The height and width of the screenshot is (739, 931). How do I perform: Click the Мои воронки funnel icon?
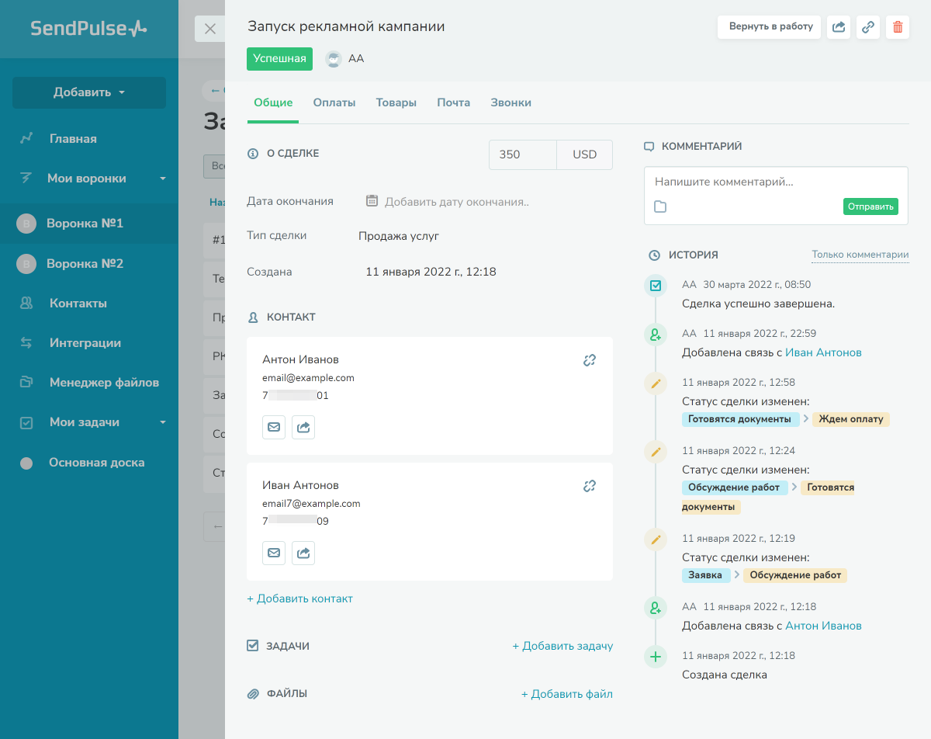coord(26,179)
